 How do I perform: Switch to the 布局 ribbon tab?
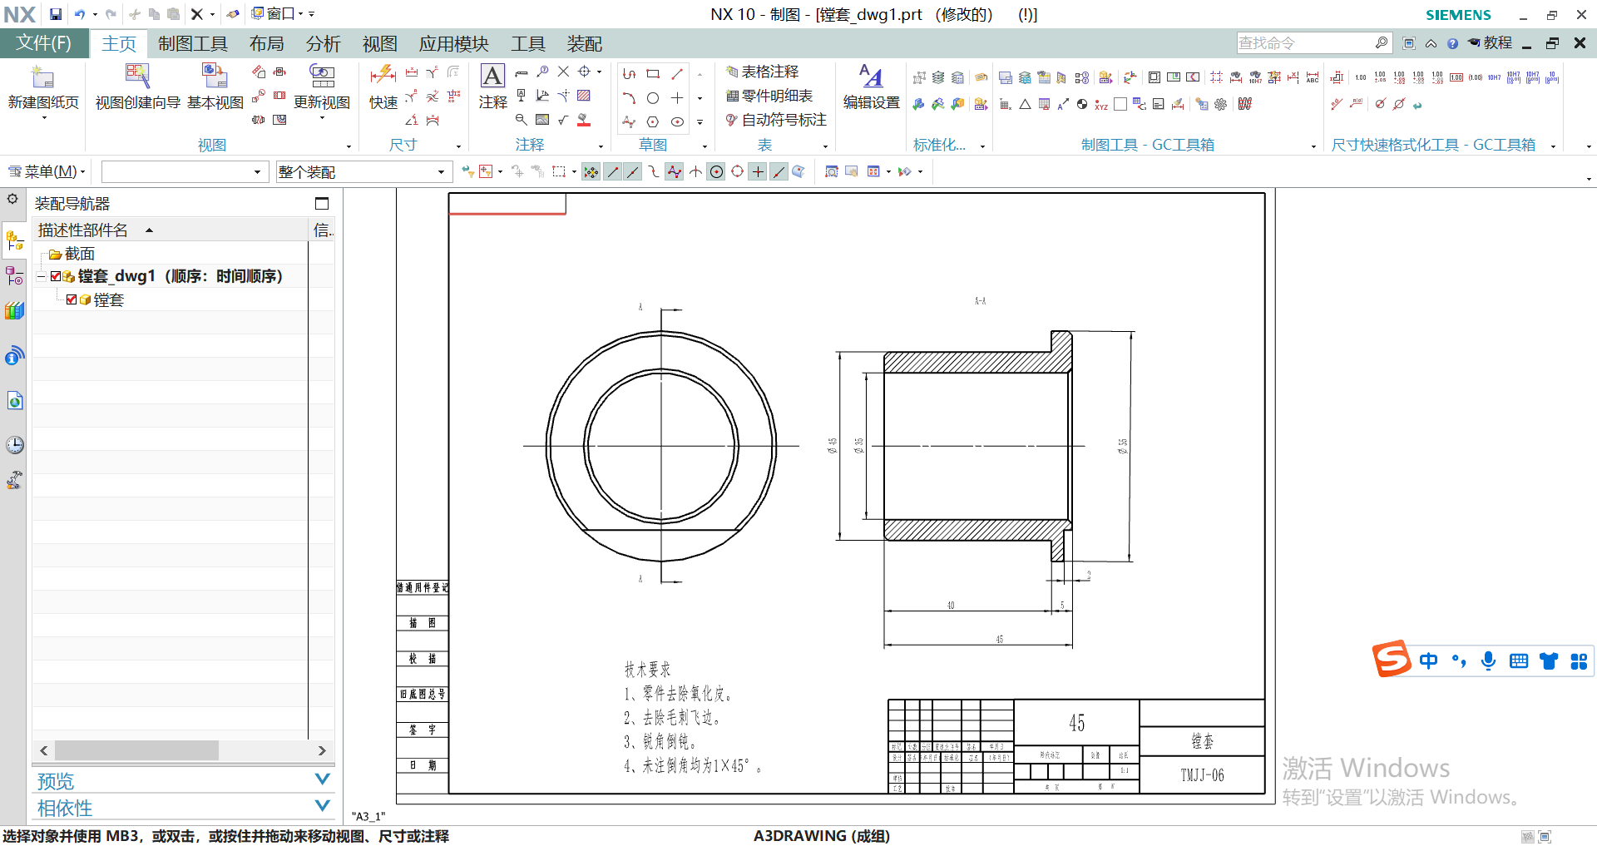[267, 44]
